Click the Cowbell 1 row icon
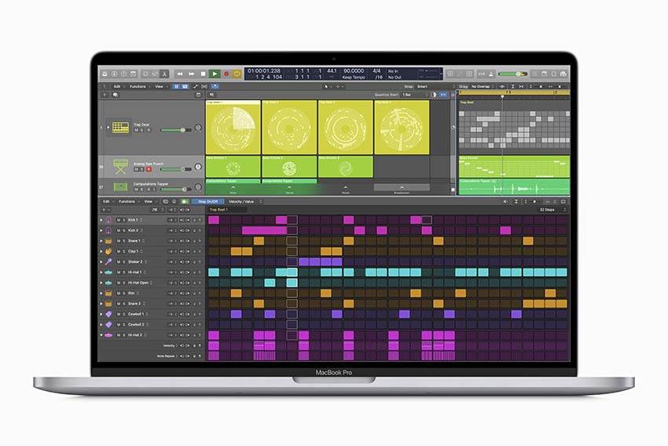The image size is (668, 446). point(108,315)
